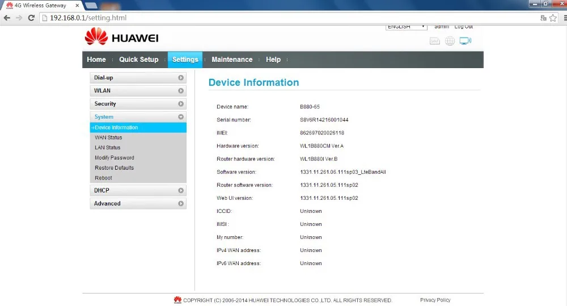The image size is (567, 306).
Task: Open the ENGLISH language dropdown
Action: (x=407, y=27)
